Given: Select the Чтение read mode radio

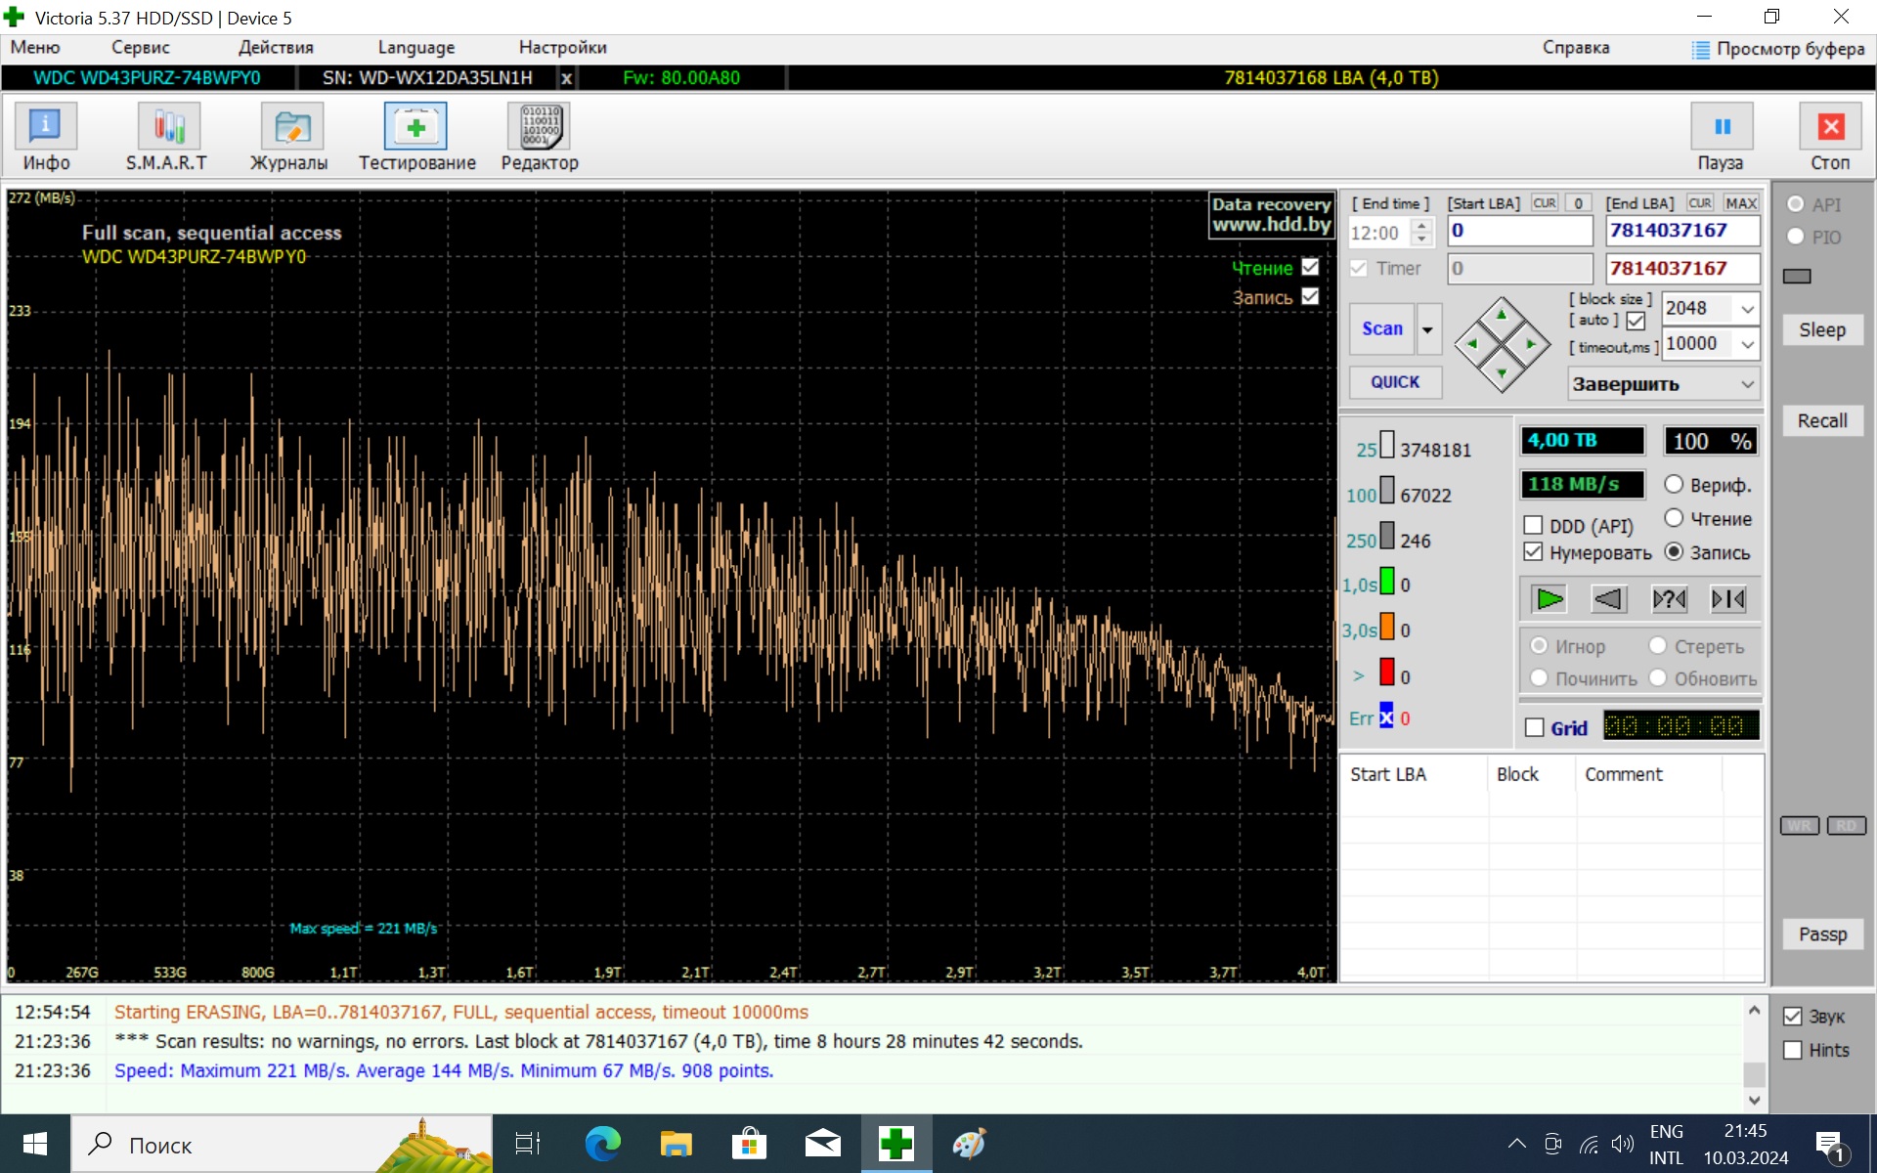Looking at the screenshot, I should click(x=1674, y=518).
